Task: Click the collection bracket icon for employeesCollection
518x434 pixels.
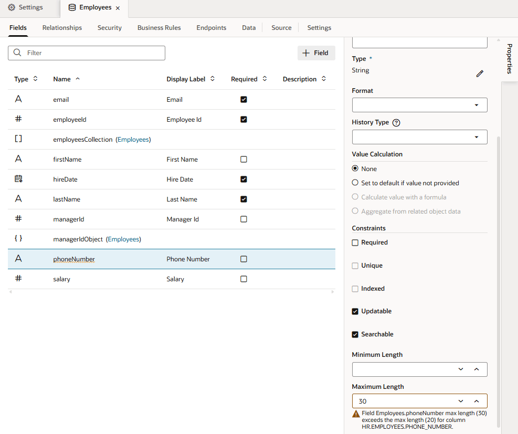Action: point(18,139)
